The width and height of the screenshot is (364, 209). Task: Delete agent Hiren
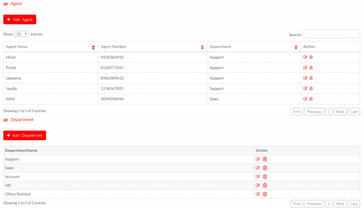pos(311,57)
